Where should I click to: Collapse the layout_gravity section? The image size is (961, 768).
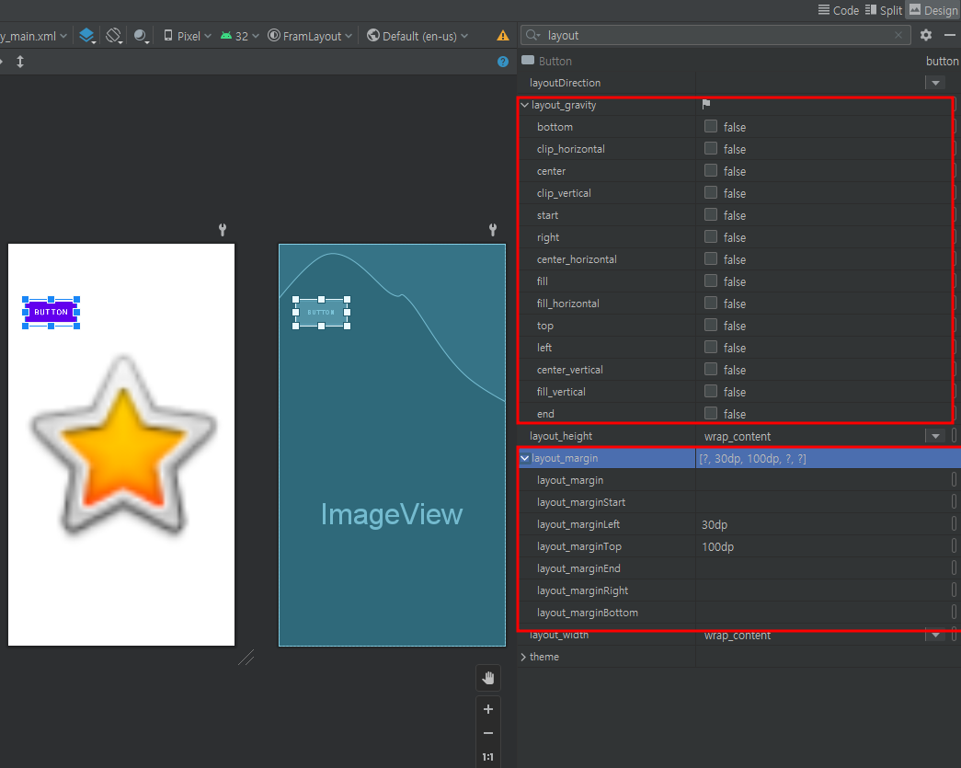524,105
